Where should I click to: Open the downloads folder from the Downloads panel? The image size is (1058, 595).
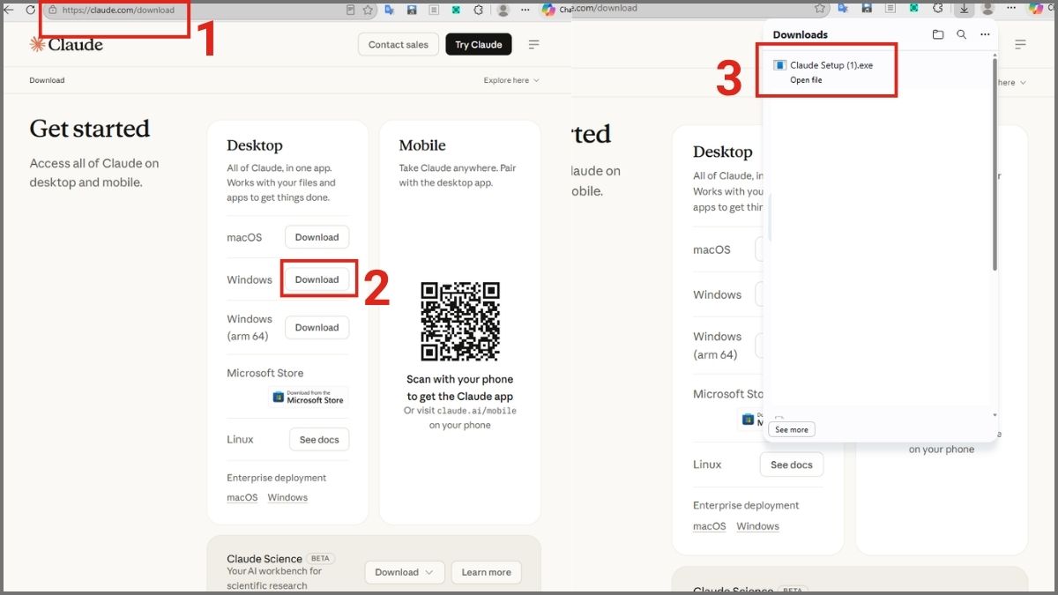click(938, 34)
